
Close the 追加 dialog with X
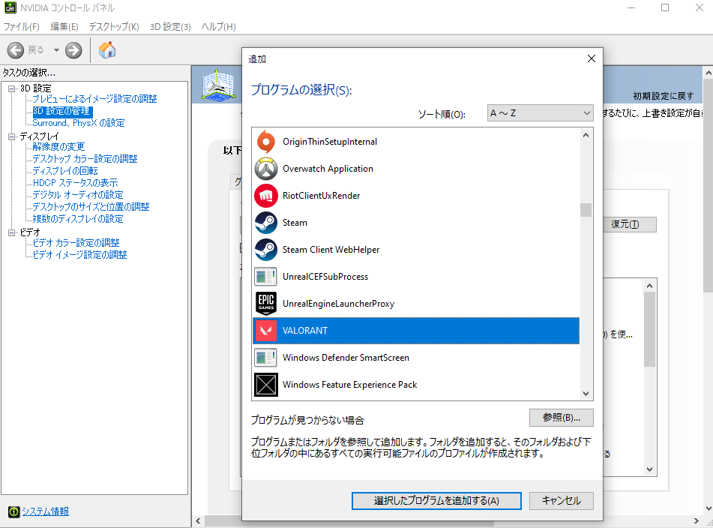coord(591,58)
